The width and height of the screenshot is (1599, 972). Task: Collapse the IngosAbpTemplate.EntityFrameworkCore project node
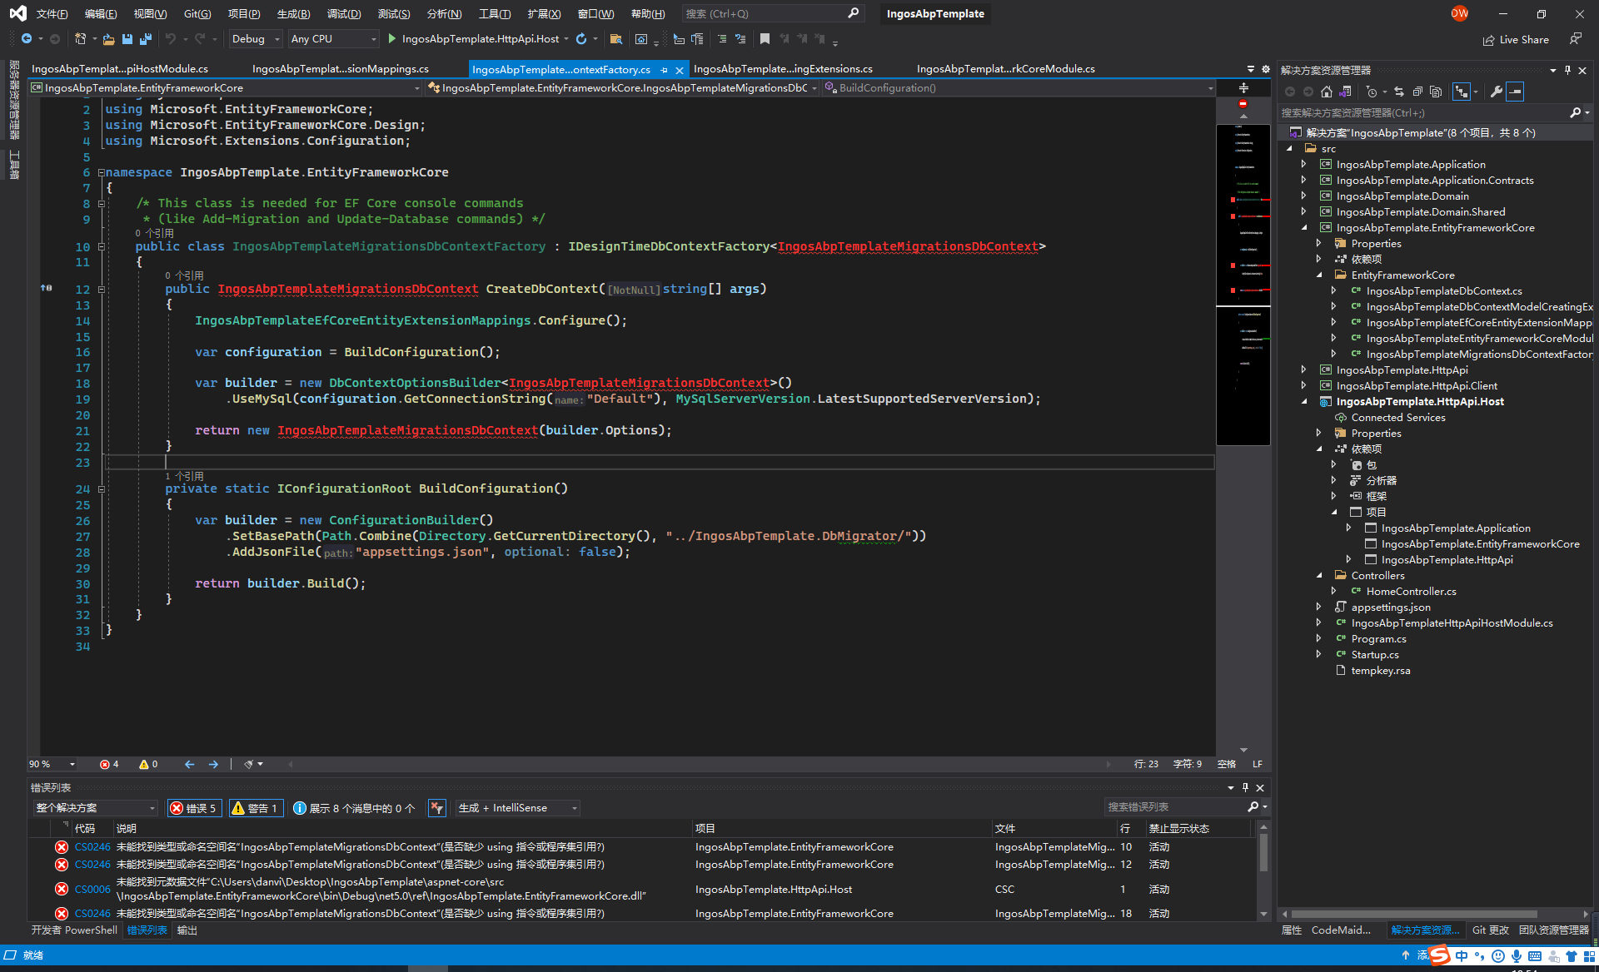coord(1304,228)
